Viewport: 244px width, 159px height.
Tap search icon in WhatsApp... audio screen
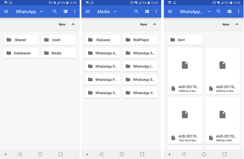218,12
